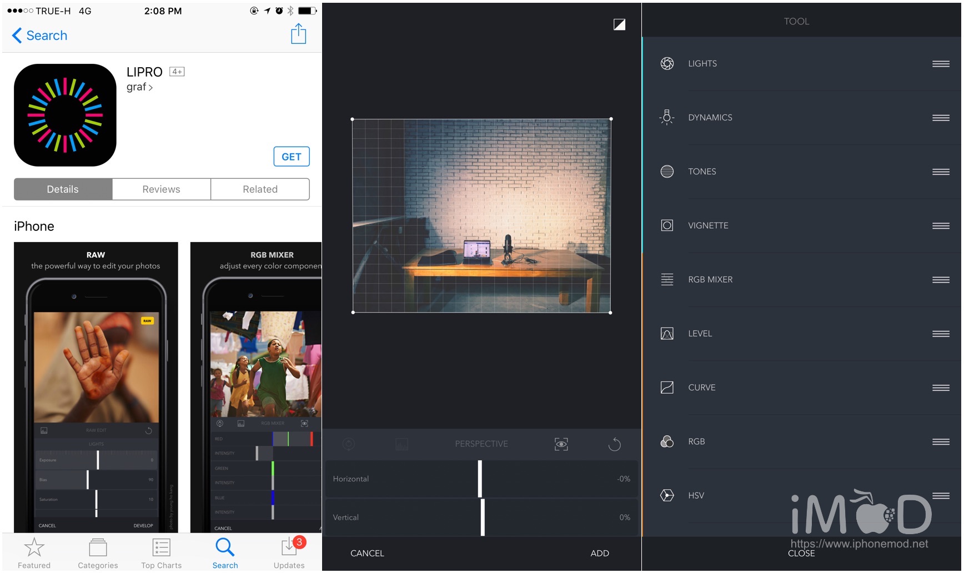Click the Horizontal perspective slider
Image resolution: width=964 pixels, height=573 pixels.
[480, 479]
